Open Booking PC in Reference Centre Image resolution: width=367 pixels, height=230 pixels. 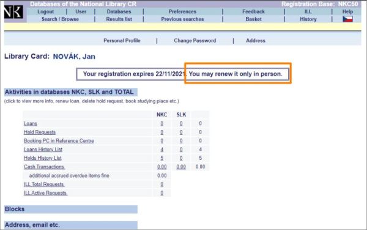tap(59, 141)
